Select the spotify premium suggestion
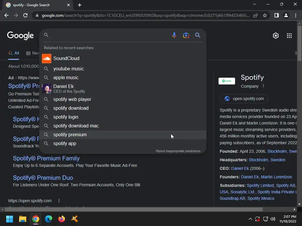This screenshot has width=302, height=226. click(x=123, y=135)
